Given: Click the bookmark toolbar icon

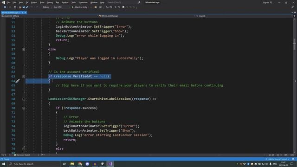Looking at the screenshot, I should (x=123, y=7).
